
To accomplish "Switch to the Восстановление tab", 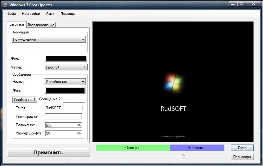I will point(41,25).
